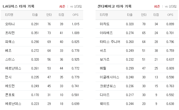Click the OPS header in Dodgers table

point(75,15)
